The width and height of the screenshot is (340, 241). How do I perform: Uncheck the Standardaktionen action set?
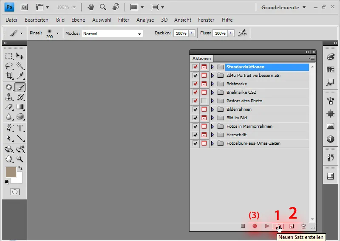coord(195,67)
